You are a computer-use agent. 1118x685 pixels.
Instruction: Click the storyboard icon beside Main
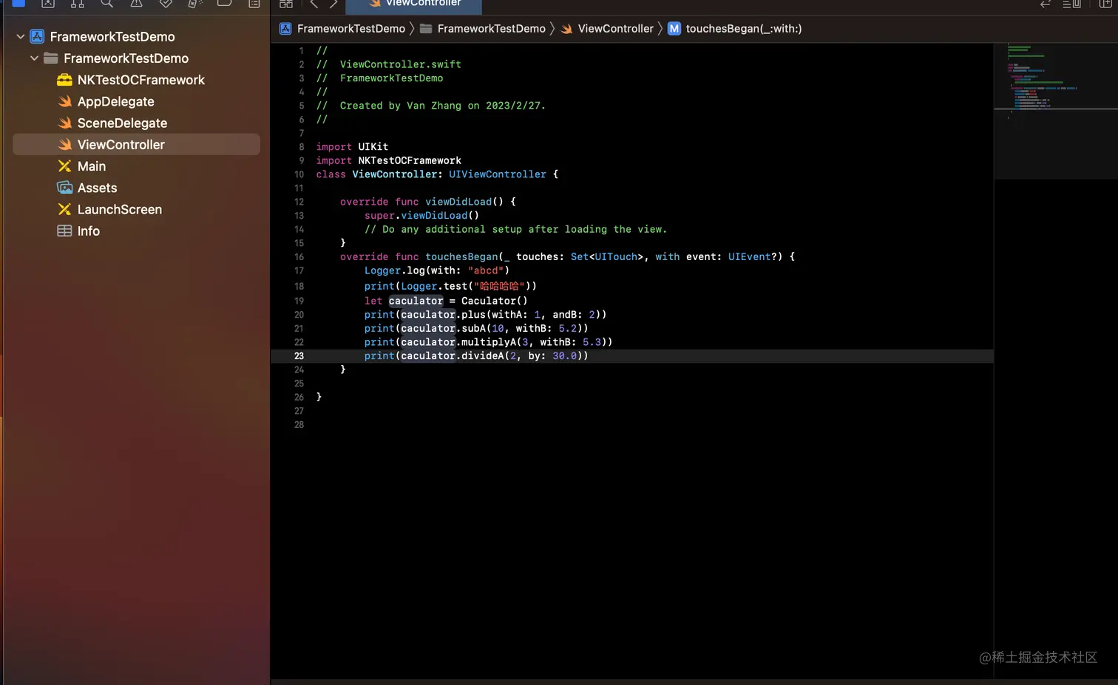click(x=65, y=166)
